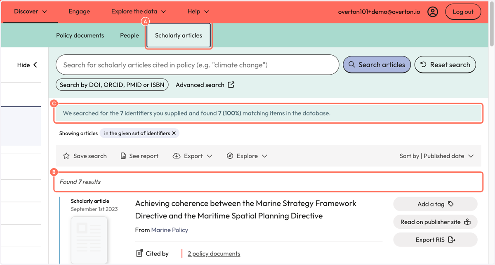Click the tag icon in Add a tag
The height and width of the screenshot is (265, 495).
tap(451, 204)
